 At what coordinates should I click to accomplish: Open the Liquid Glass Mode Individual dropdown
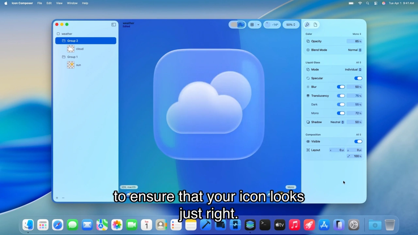click(353, 70)
